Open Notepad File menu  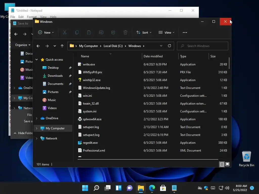pos(13,17)
